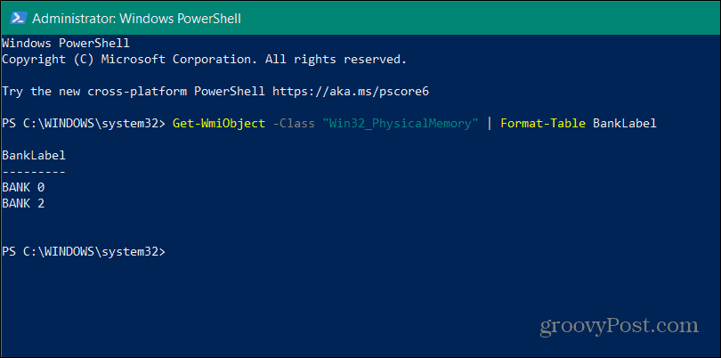Select the BANK 0 output row
The image size is (721, 358).
click(x=23, y=188)
